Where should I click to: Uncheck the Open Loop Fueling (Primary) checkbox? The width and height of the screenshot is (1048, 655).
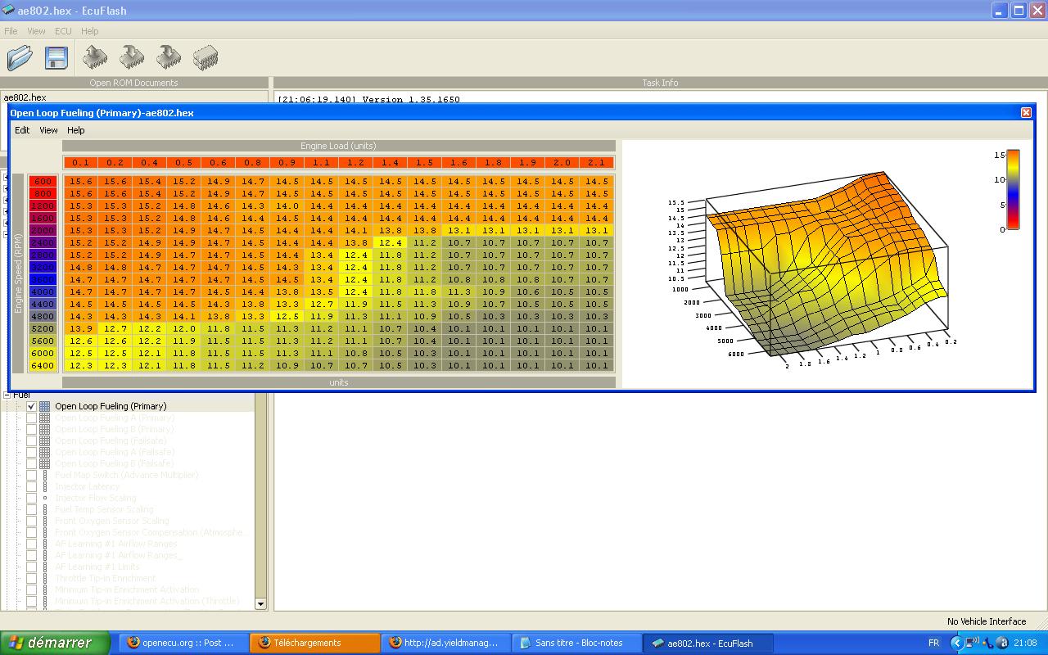tap(31, 406)
